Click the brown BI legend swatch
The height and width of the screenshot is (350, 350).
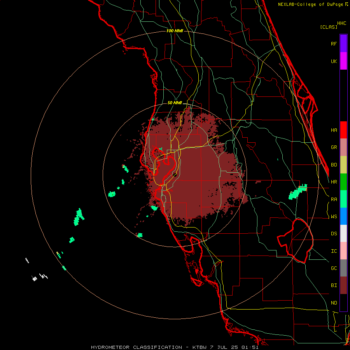click(343, 285)
